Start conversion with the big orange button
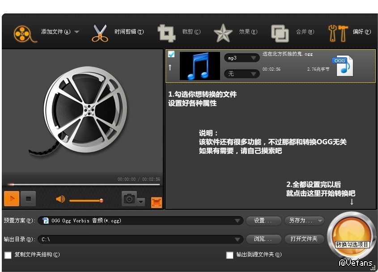The image size is (378, 272). pyautogui.click(x=352, y=236)
